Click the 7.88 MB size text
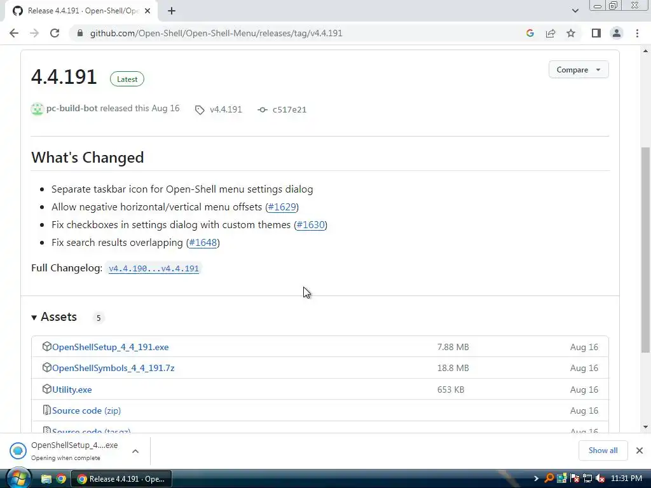Screen dimensions: 651x488 (453, 347)
